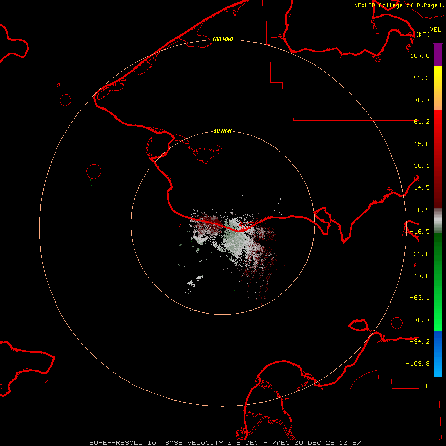Pick the blue segment of the color bar
The image size is (446, 446).
tap(438, 353)
